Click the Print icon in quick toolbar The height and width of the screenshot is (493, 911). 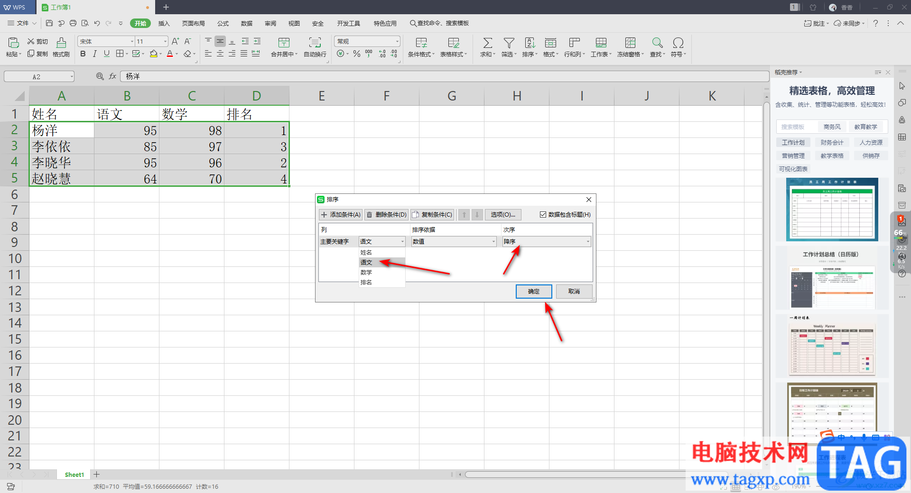click(73, 23)
